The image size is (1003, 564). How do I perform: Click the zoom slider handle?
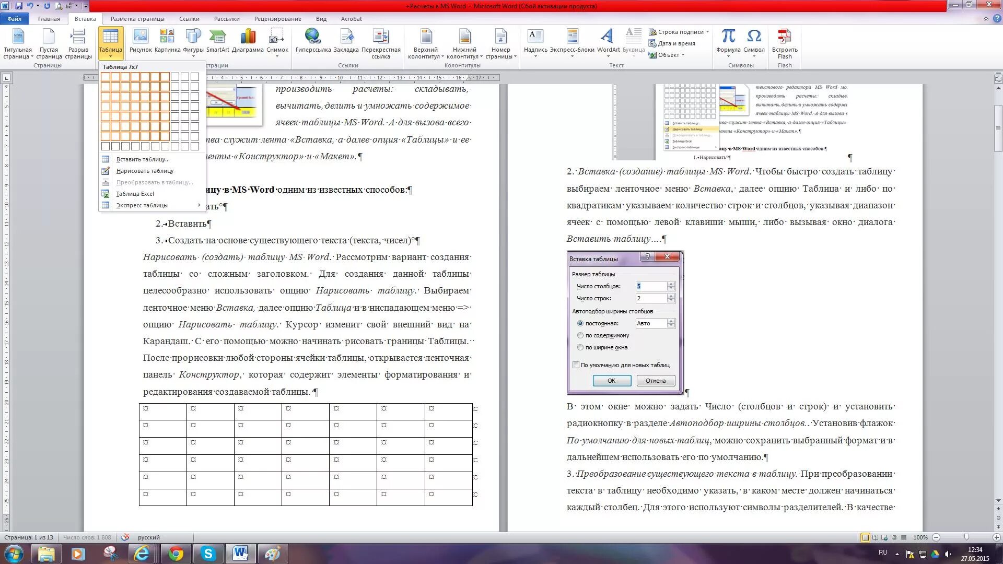pos(966,537)
